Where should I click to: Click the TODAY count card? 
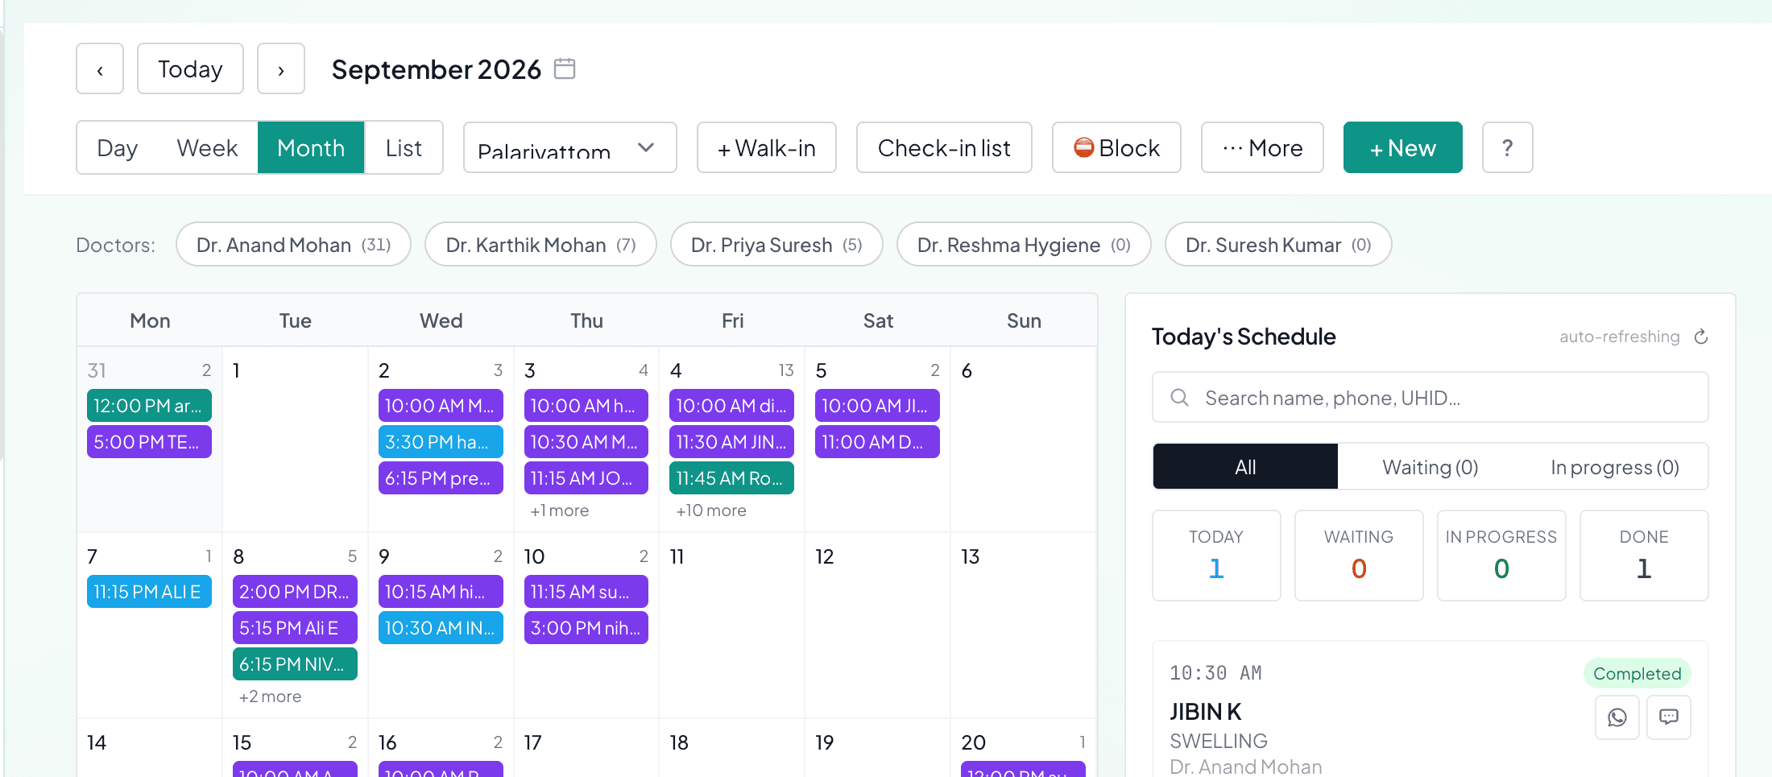click(x=1216, y=556)
